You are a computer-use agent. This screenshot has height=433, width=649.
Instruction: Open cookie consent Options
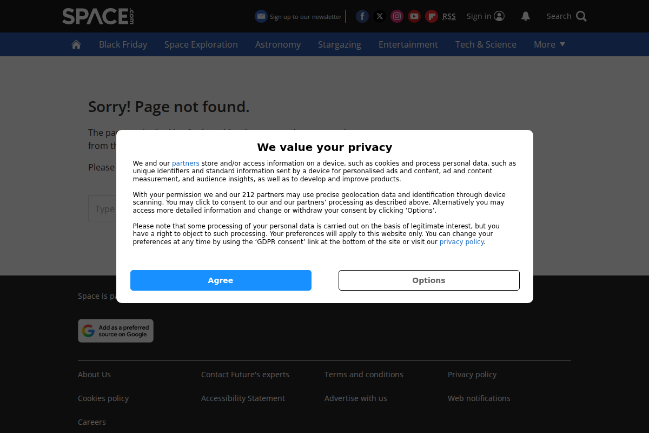click(x=428, y=280)
